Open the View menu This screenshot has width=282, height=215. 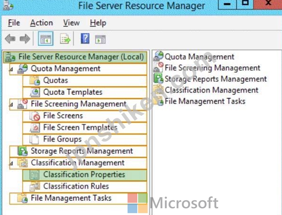71,23
